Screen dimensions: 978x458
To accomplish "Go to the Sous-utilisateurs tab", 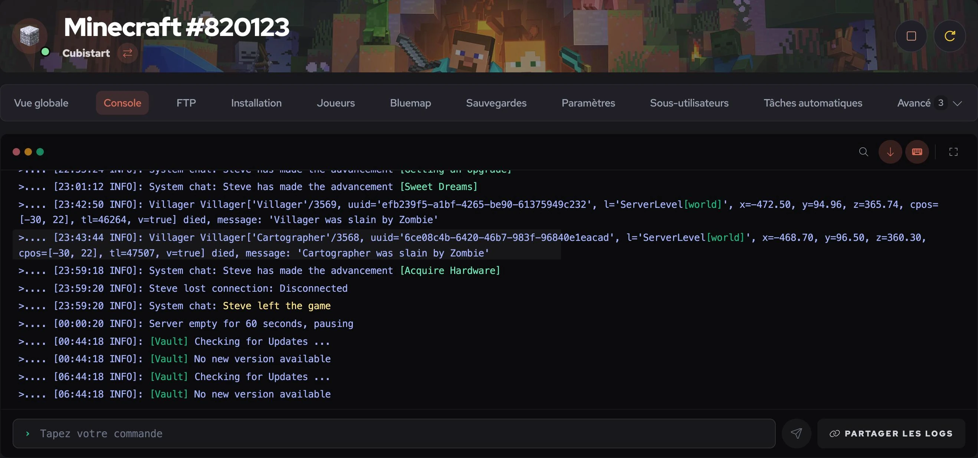I will pyautogui.click(x=689, y=103).
